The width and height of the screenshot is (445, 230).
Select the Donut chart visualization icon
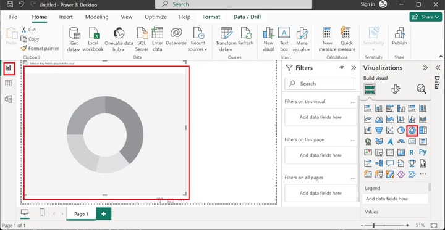[x=412, y=130]
